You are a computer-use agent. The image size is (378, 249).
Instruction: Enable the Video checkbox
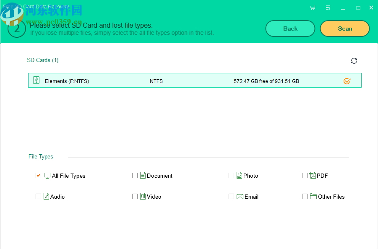[x=135, y=196]
